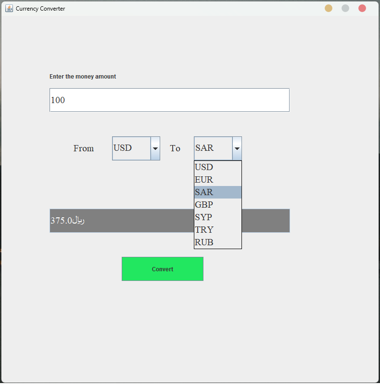Image resolution: width=380 pixels, height=385 pixels.
Task: Click the To combo box showing SAR
Action: click(213, 148)
